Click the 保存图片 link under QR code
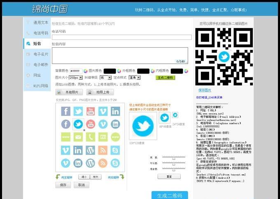280x199 pixels. (205, 90)
